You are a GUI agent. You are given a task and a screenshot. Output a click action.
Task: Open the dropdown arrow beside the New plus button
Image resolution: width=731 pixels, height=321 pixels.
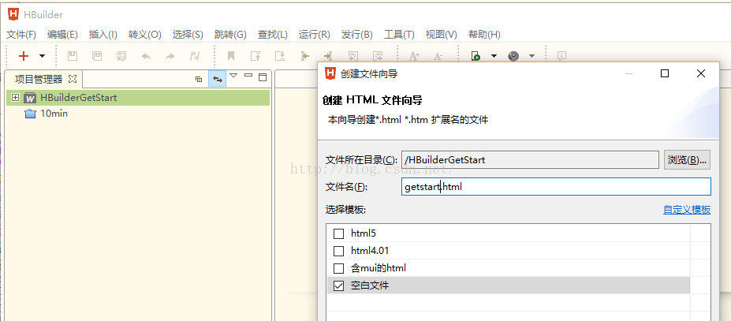pos(42,56)
